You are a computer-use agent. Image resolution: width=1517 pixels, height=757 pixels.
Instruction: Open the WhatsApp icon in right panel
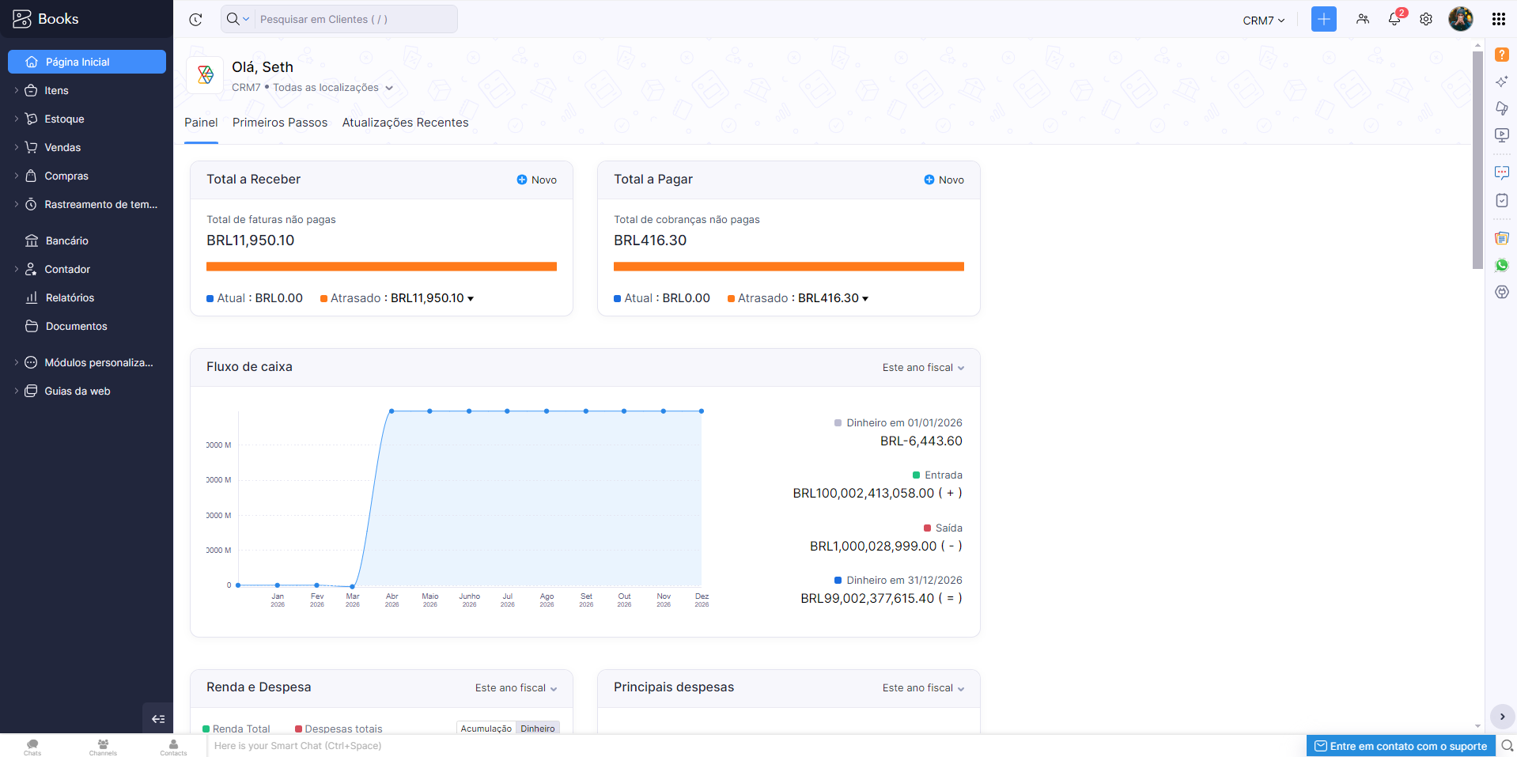[1501, 265]
